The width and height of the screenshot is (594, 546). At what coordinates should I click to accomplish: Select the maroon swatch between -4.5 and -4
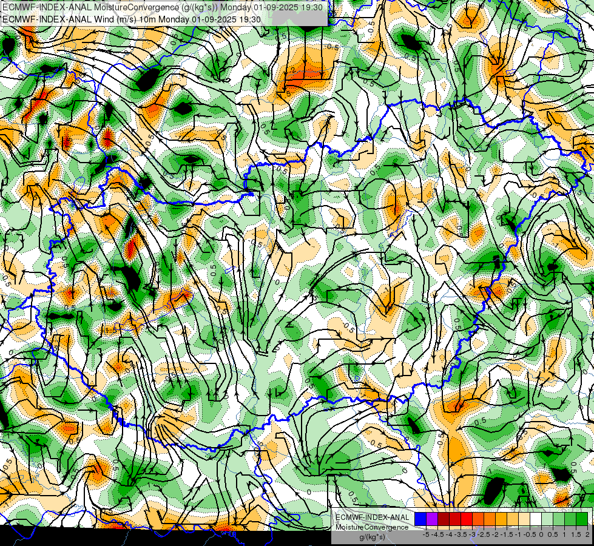[444, 519]
